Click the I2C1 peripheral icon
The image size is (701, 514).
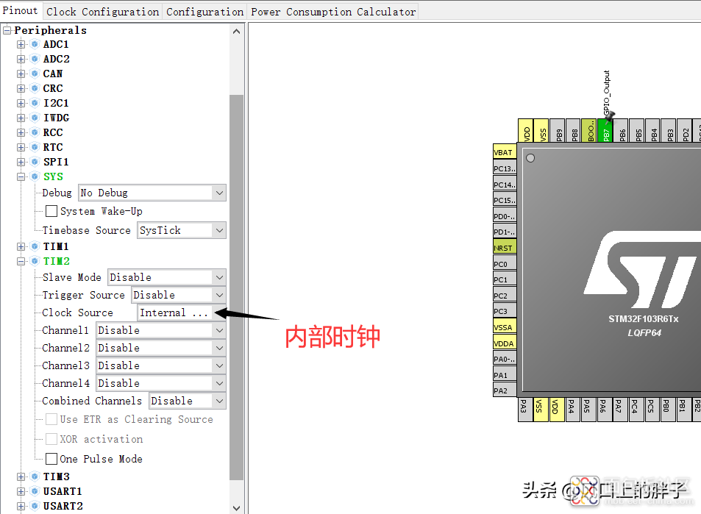35,103
